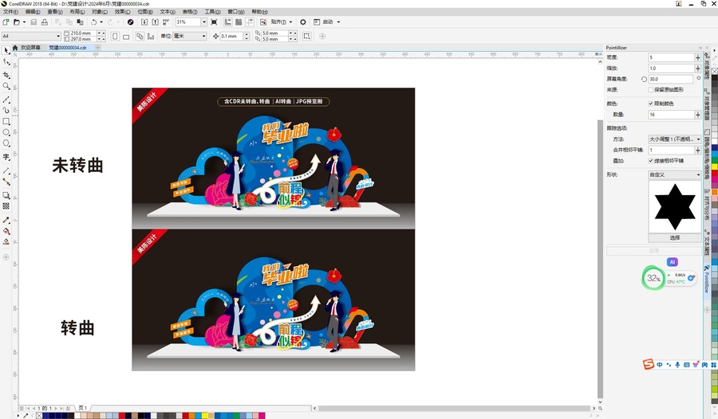This screenshot has height=419, width=718.
Task: Expand the Open file dropdown arrow
Action: click(24, 22)
